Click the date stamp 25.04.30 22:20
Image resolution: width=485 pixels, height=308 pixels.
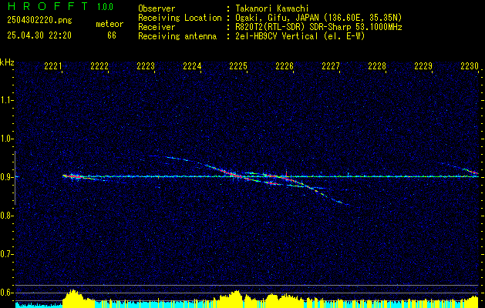click(x=39, y=35)
